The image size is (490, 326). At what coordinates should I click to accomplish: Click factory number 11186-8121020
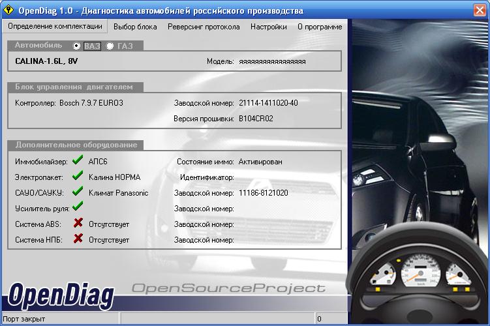(x=264, y=193)
